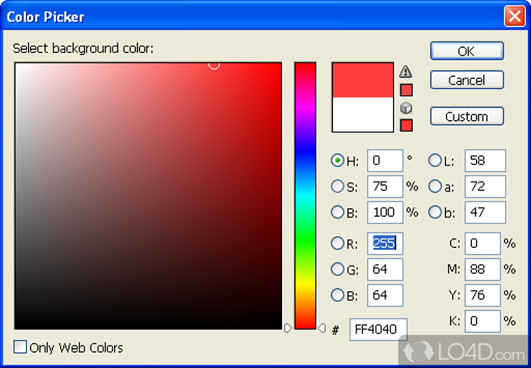Click the Y yellow field showing 76
The height and width of the screenshot is (368, 531).
click(x=483, y=295)
